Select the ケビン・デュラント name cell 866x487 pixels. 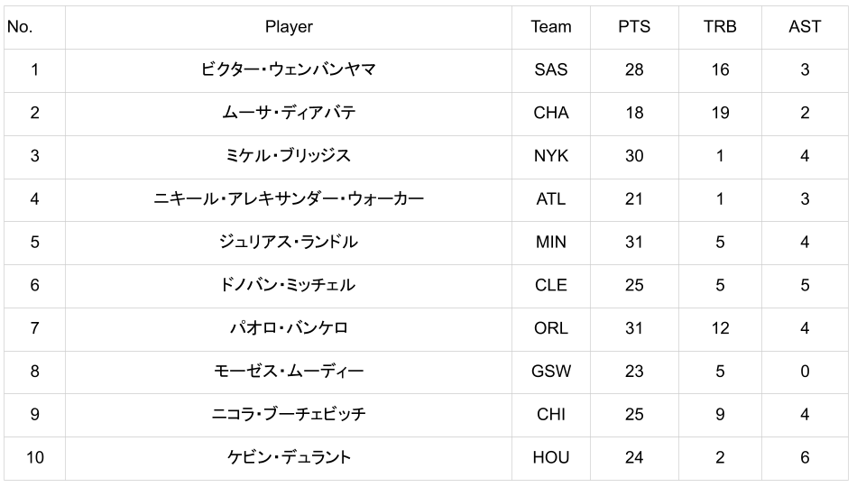[289, 457]
